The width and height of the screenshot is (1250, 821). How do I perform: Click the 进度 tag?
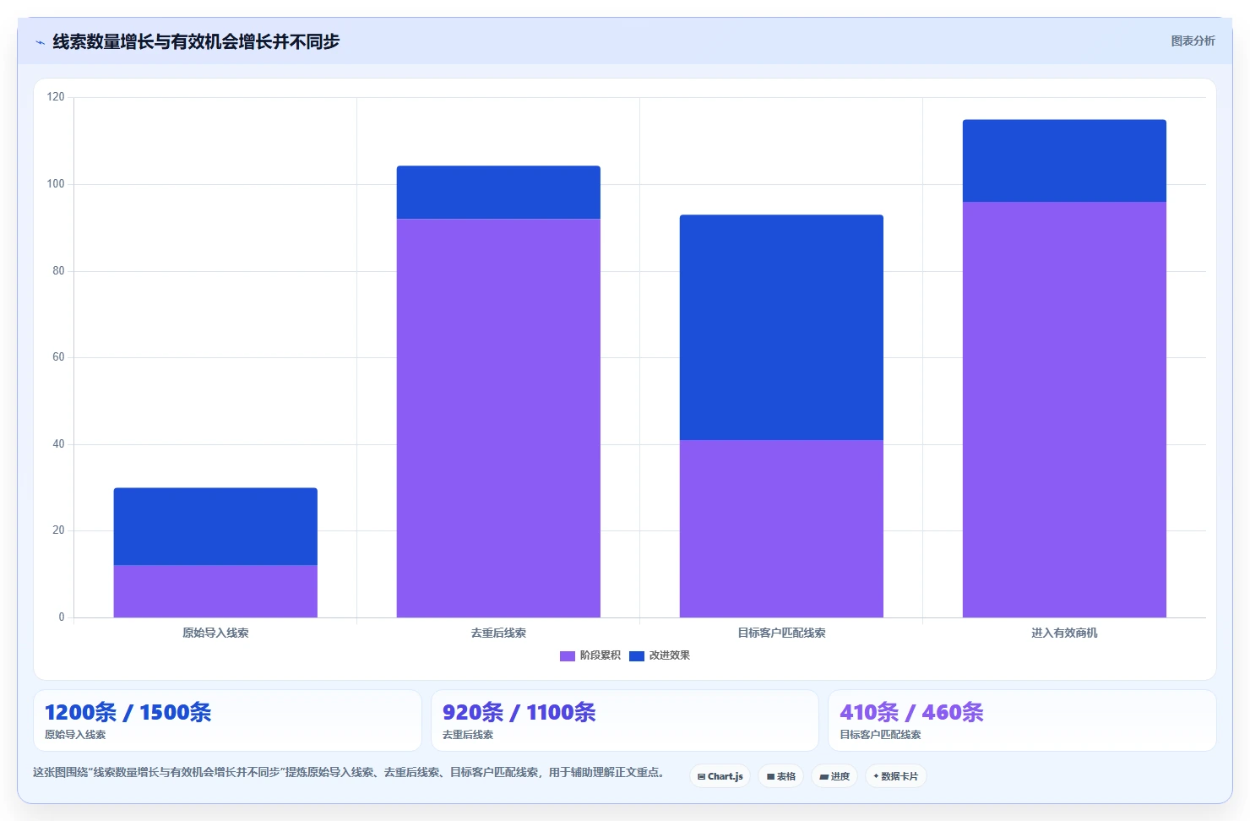834,776
